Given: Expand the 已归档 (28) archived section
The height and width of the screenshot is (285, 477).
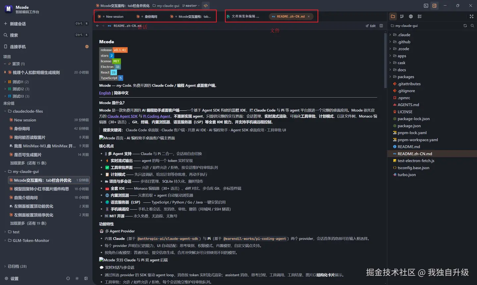Looking at the screenshot, I should click(x=5, y=266).
